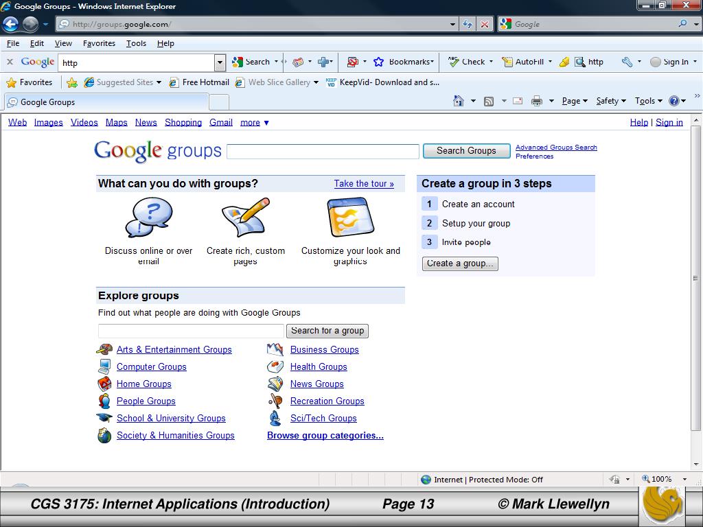Screen dimensions: 703x527
Task: Click the Internet zone globe in status bar
Action: coord(426,480)
